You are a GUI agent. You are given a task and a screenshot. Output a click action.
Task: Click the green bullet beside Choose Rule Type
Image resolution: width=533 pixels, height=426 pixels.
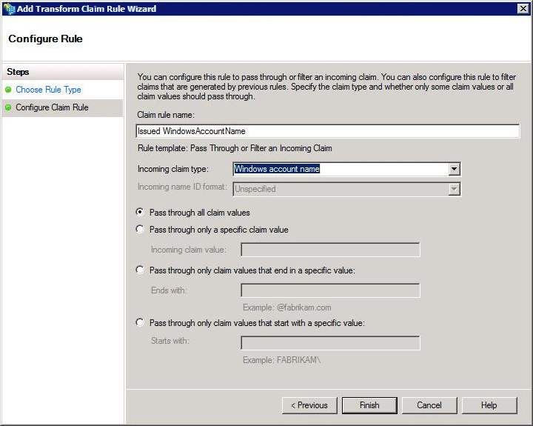[8, 90]
